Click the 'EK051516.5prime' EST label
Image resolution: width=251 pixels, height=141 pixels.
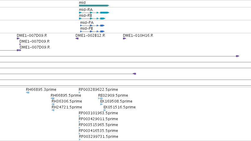tap(119, 107)
